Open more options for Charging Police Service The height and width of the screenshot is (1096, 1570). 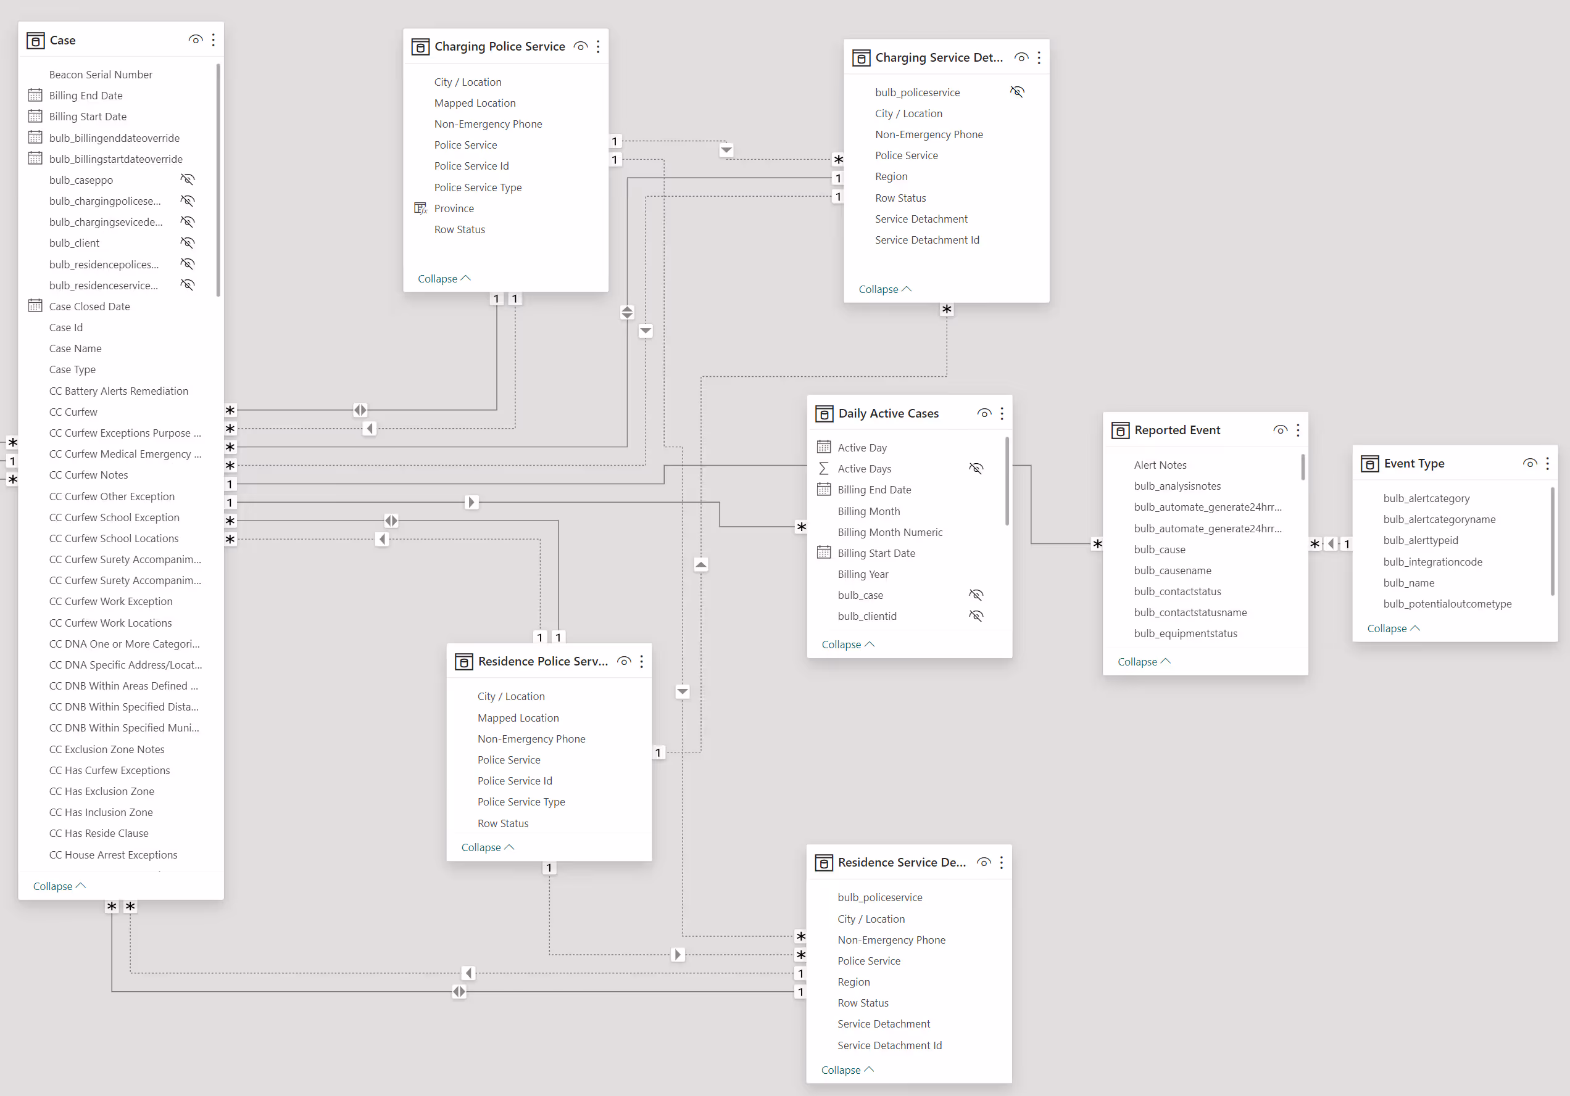599,46
